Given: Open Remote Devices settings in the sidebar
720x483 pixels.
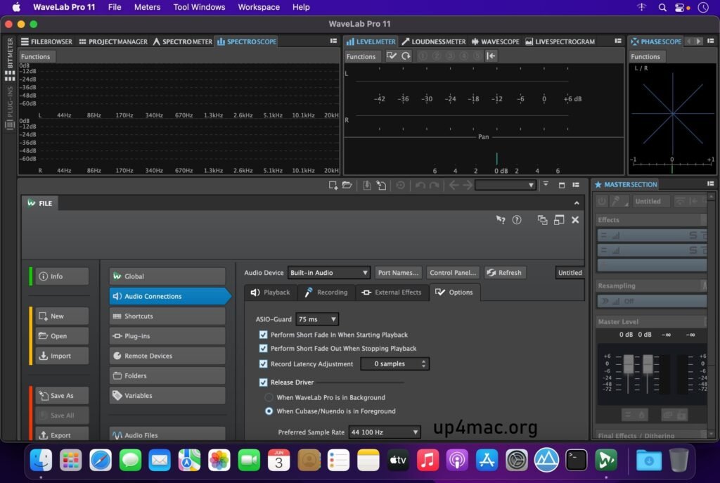Looking at the screenshot, I should tap(167, 356).
